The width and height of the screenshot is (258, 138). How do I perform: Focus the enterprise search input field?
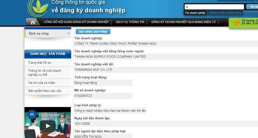(214, 7)
